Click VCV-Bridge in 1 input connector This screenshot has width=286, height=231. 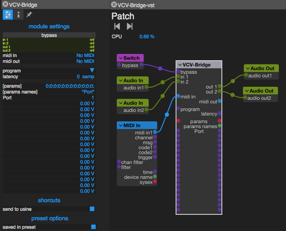(x=178, y=76)
